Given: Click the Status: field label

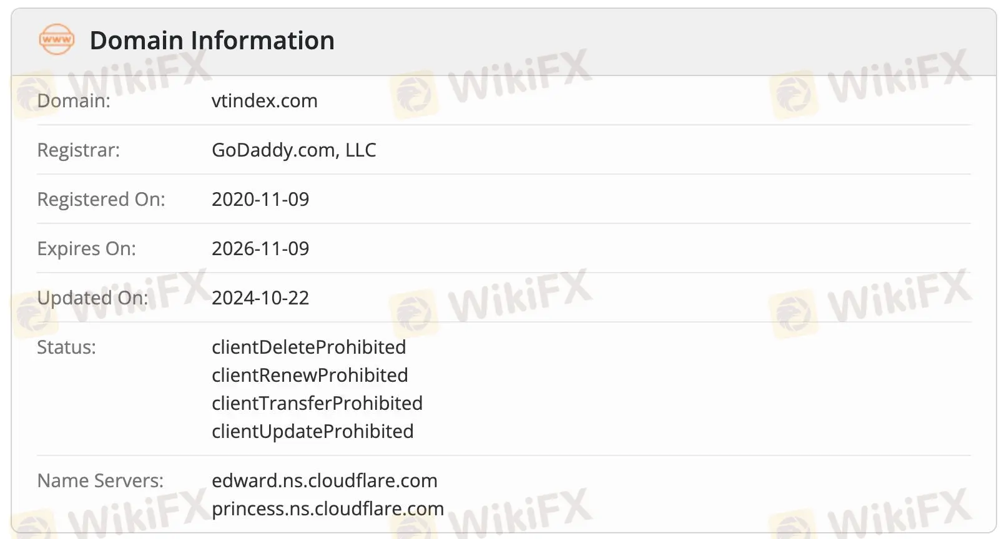Looking at the screenshot, I should coord(67,347).
